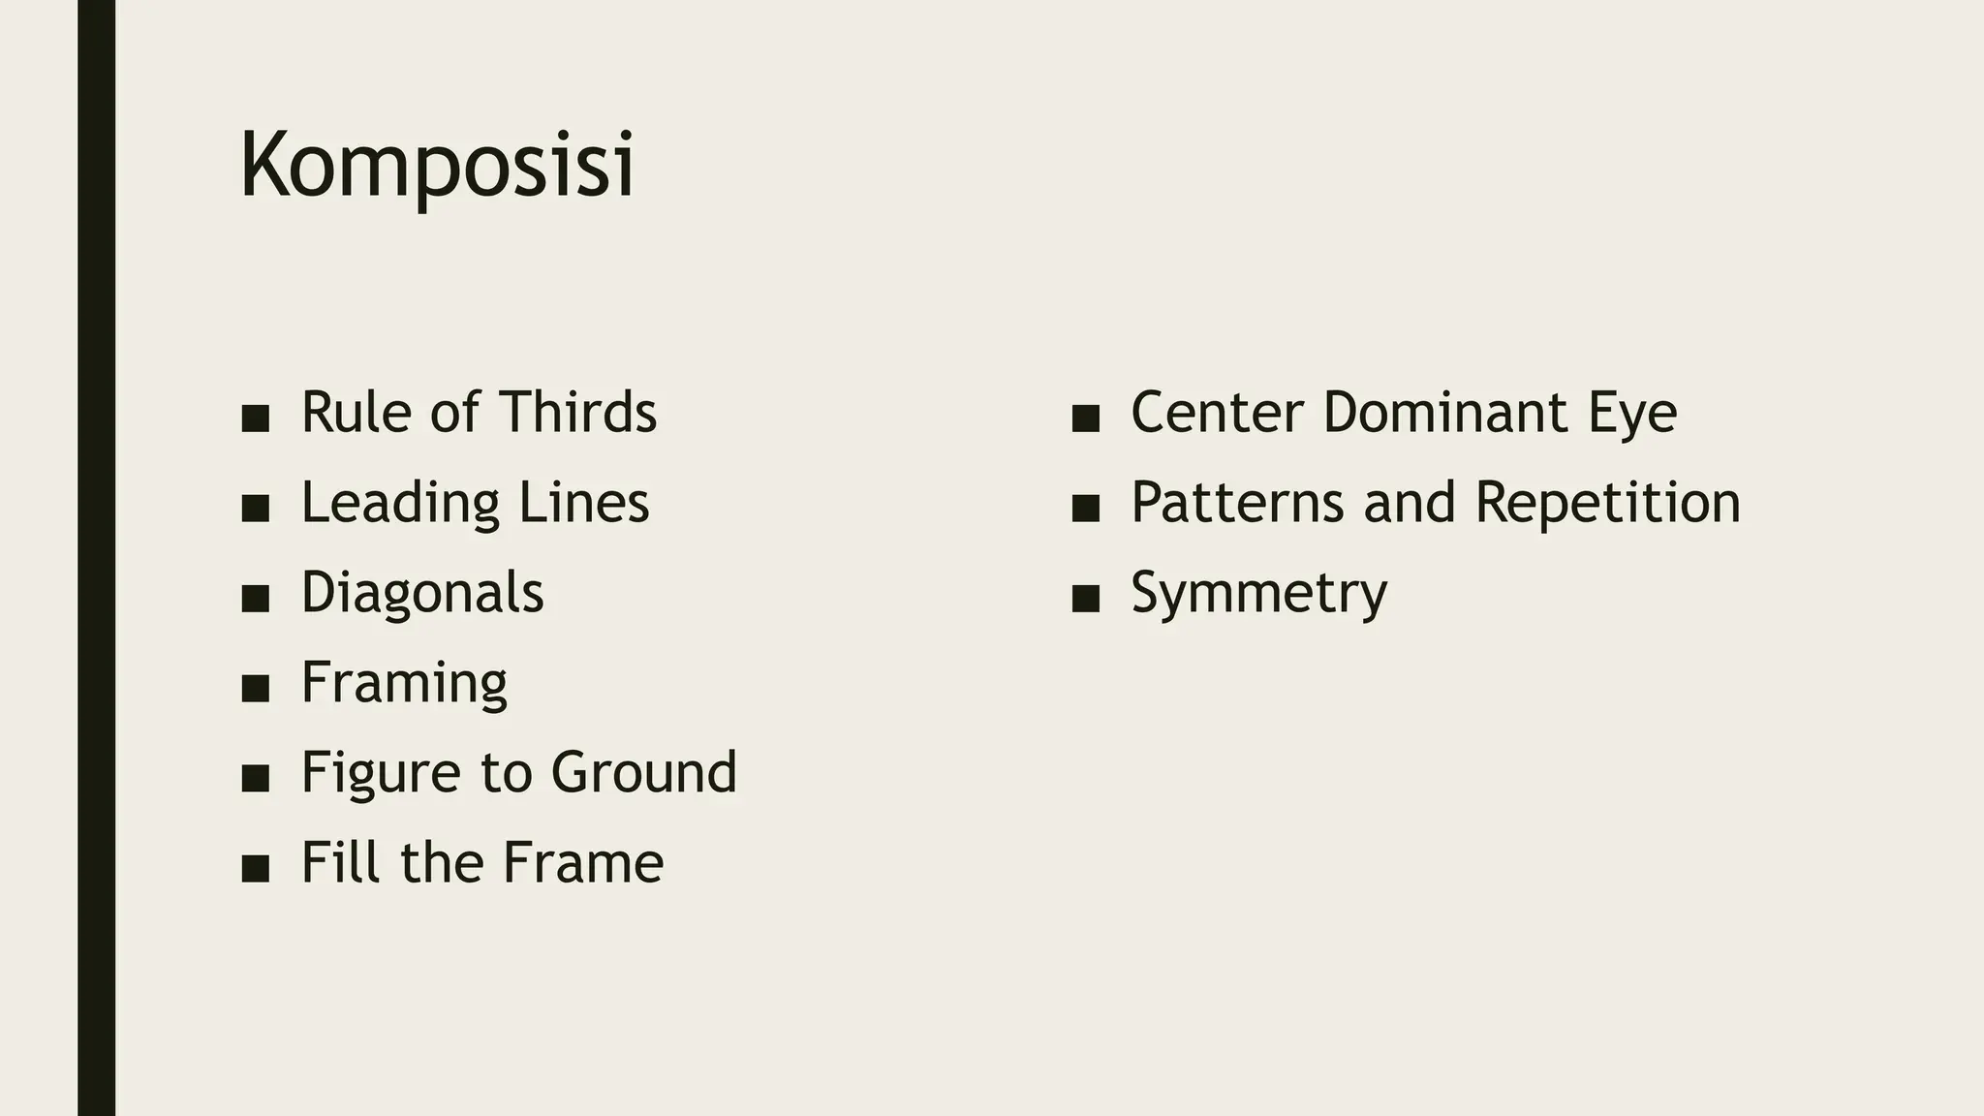Select the bullet beside Fill the Frame

pos(255,868)
